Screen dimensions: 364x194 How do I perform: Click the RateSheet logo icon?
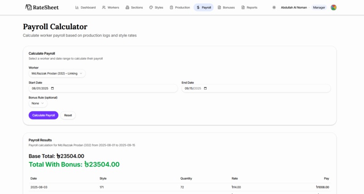(x=28, y=7)
